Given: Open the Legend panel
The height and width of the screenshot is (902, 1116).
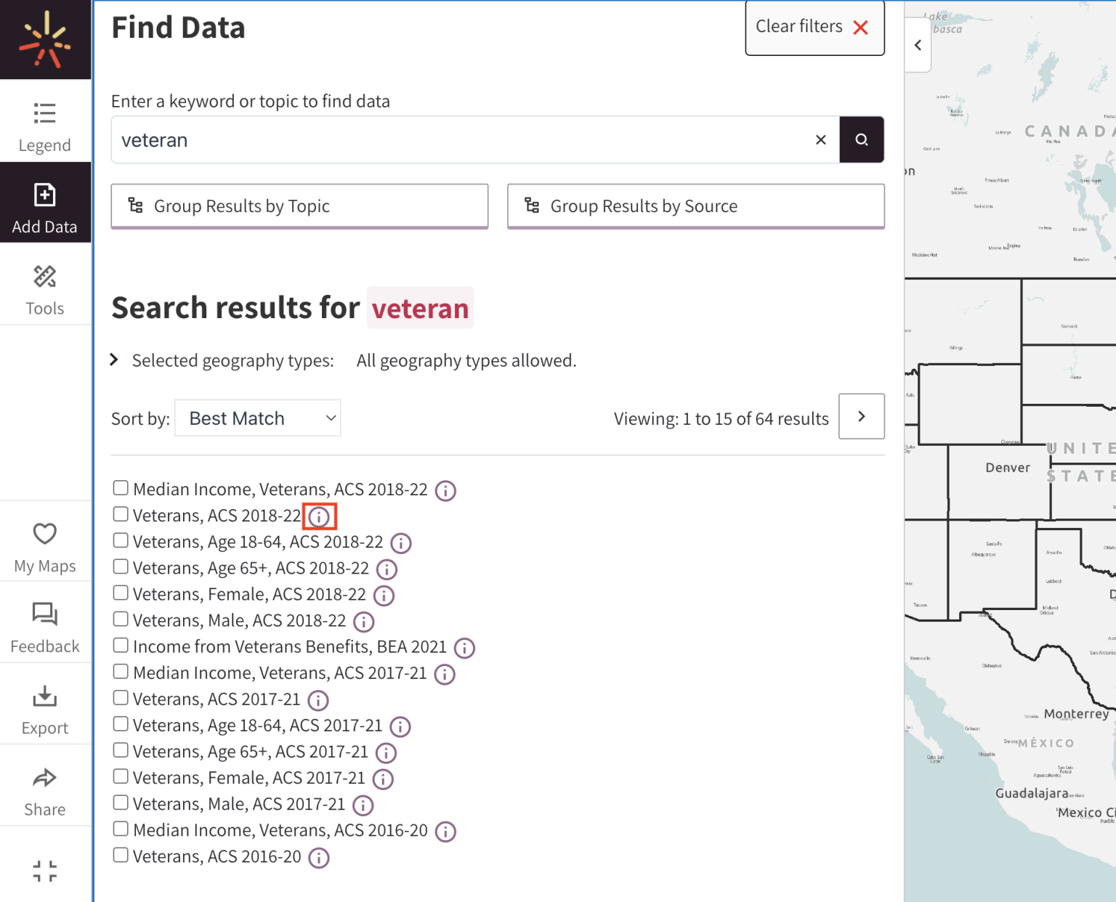Looking at the screenshot, I should (x=44, y=123).
